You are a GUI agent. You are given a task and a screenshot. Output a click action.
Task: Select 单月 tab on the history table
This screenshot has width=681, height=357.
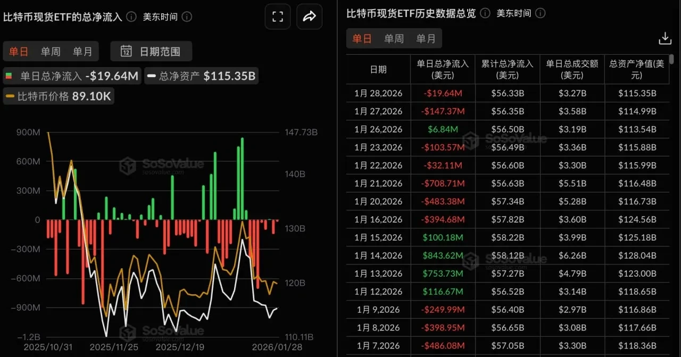coord(426,38)
